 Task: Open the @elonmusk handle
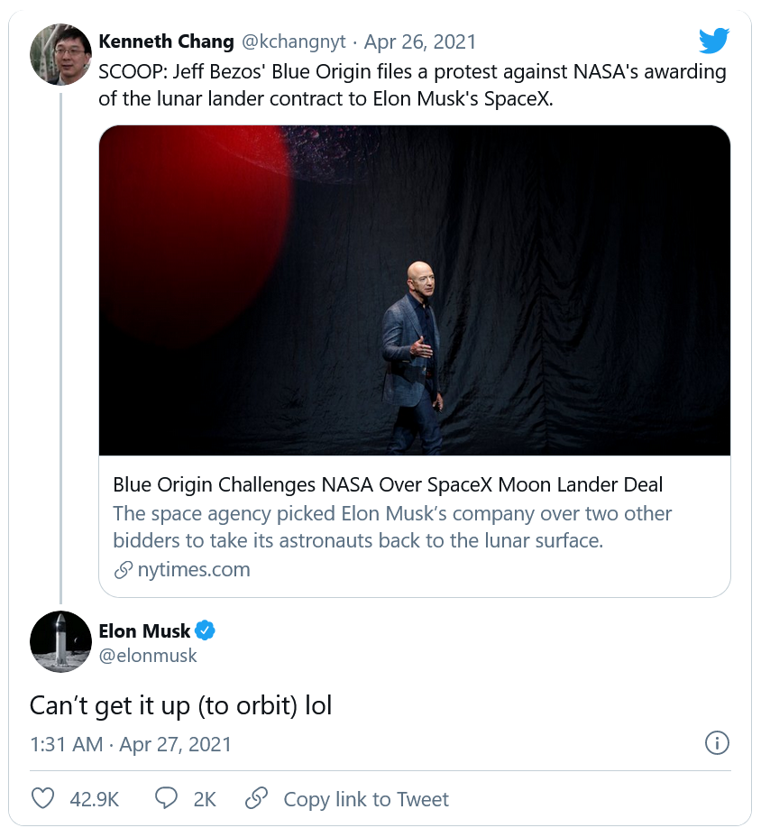click(x=148, y=656)
